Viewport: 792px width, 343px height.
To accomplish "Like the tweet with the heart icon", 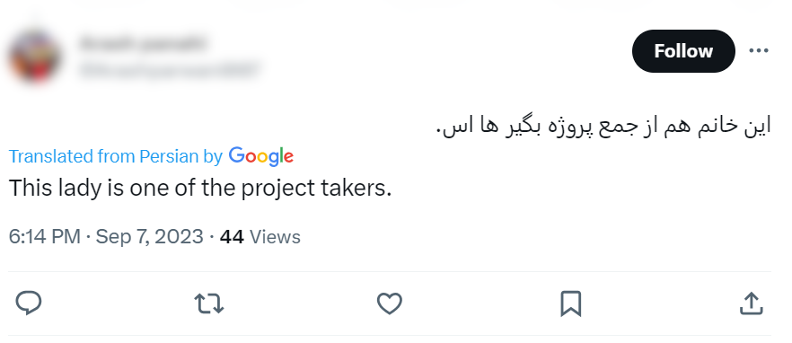I will (x=390, y=303).
